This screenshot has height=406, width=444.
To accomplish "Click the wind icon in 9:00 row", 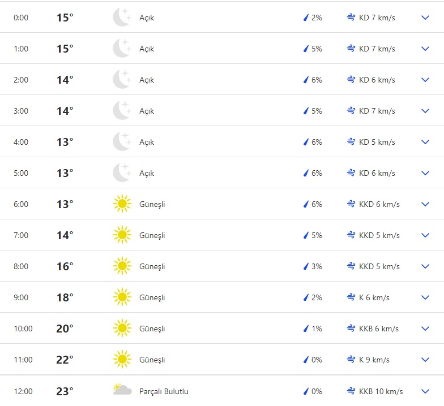I will [x=351, y=297].
